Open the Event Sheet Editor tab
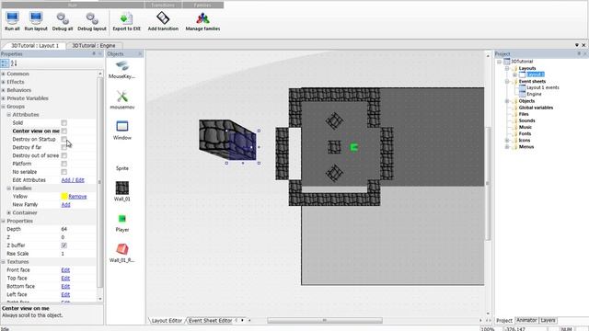Screen dimensions: 589x331 click(x=210, y=321)
